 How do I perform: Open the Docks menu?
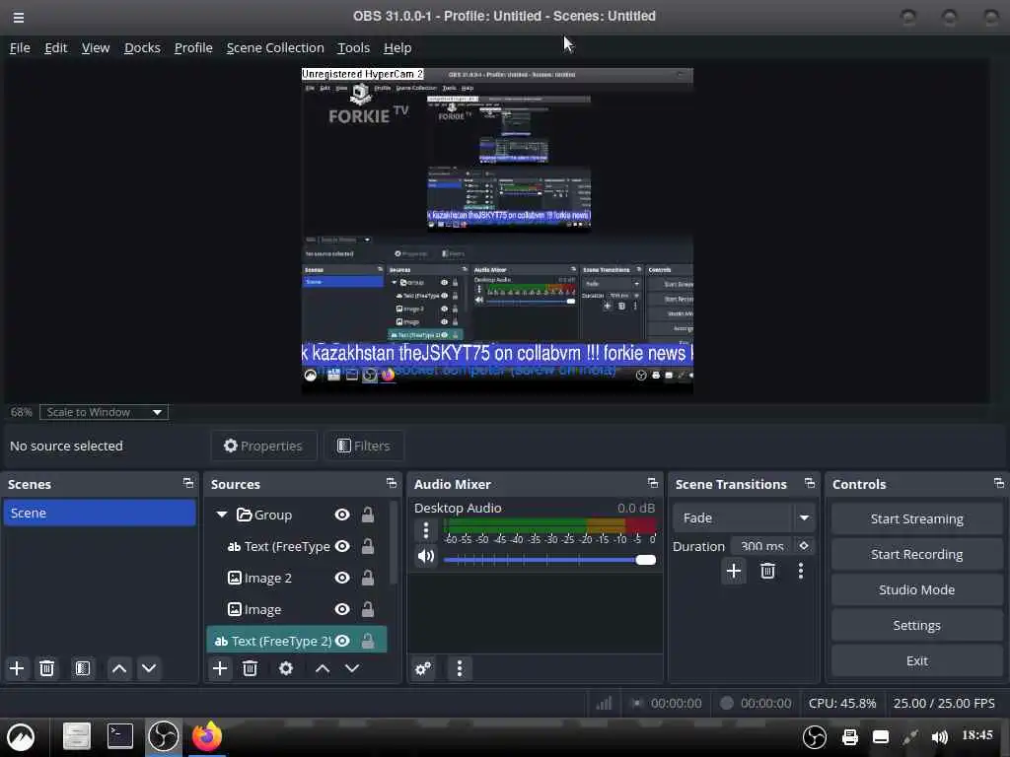(142, 47)
